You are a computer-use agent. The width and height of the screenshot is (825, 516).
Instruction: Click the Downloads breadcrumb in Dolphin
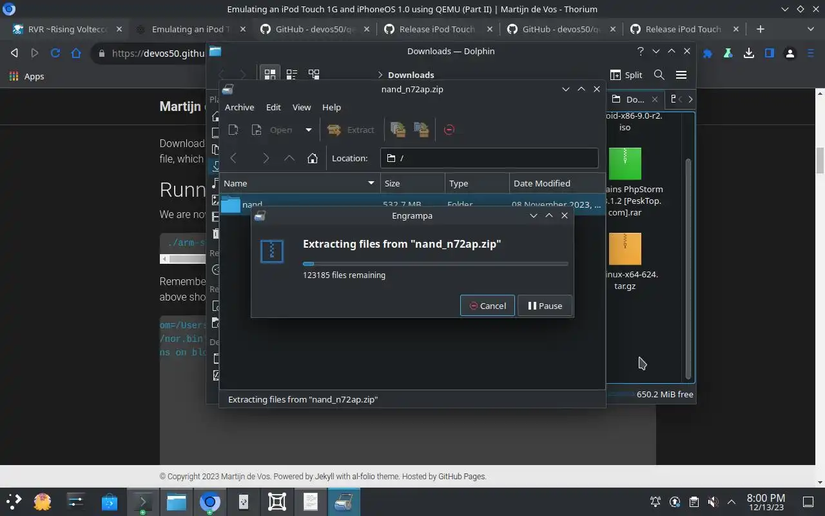click(411, 75)
